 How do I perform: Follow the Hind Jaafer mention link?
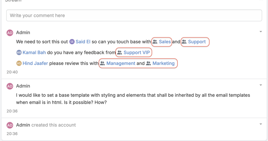pyautogui.click(x=35, y=63)
